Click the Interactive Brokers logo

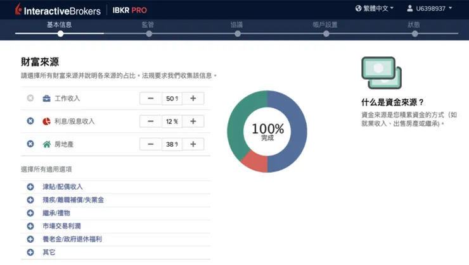(x=58, y=10)
